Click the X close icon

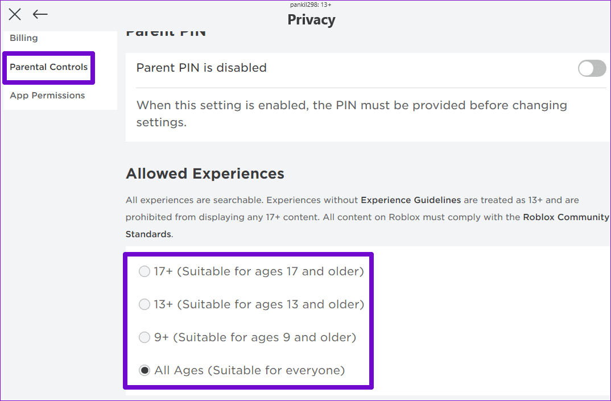(14, 14)
